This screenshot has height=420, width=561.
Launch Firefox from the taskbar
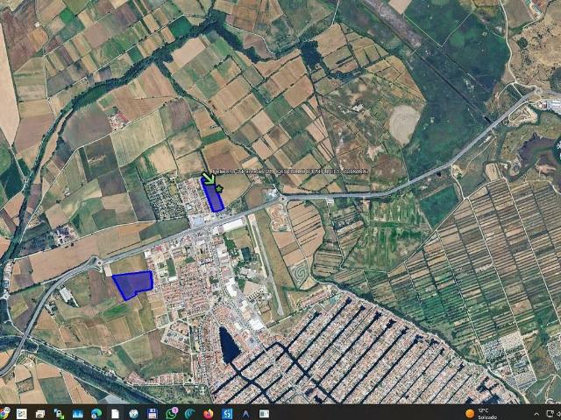point(209,414)
